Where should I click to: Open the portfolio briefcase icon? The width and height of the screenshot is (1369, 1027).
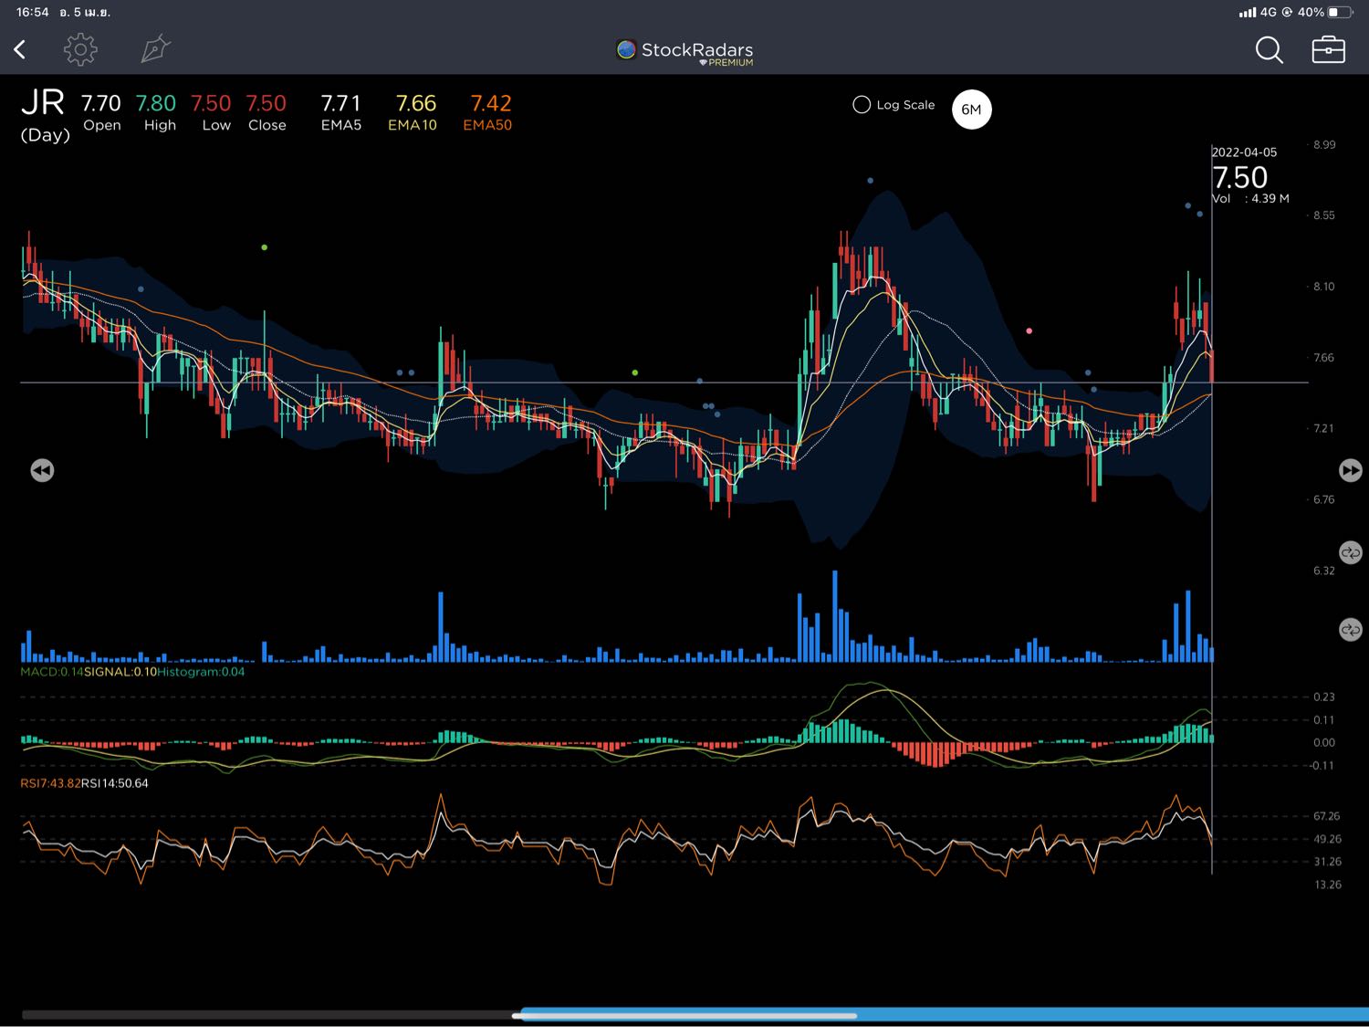1328,49
